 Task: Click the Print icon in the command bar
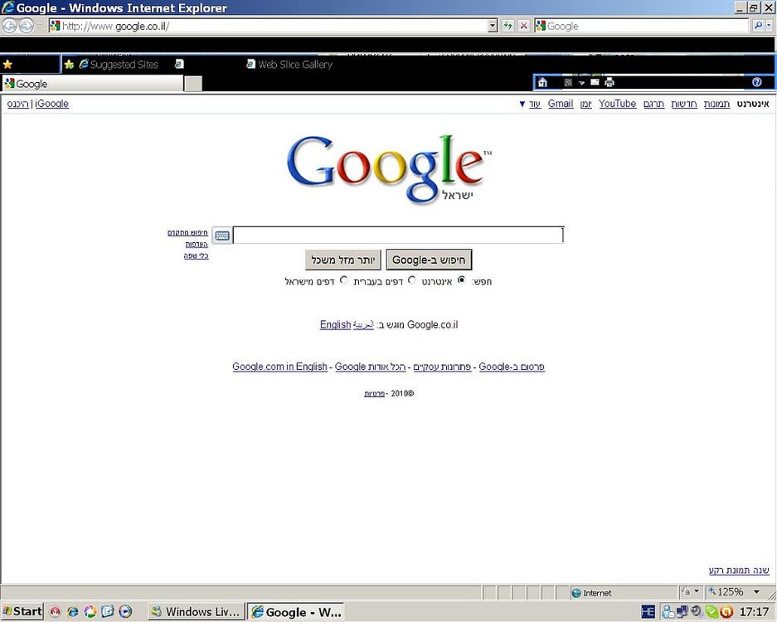tap(609, 82)
